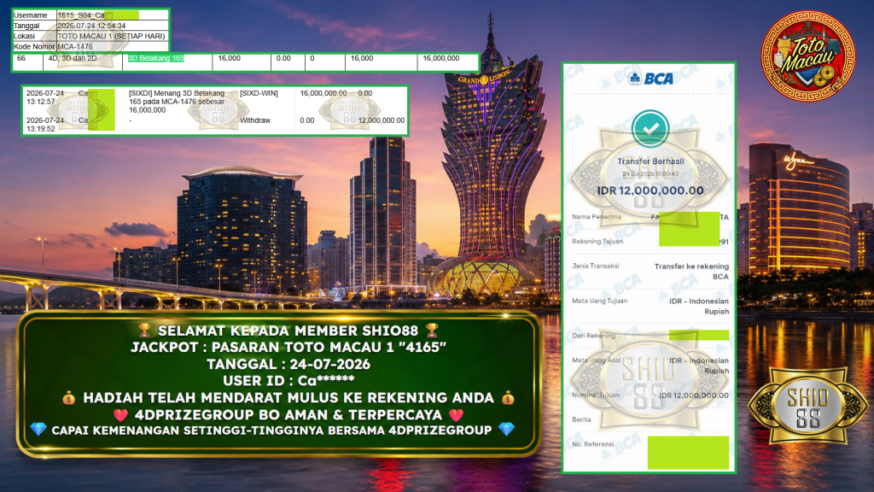
Task: Click the 12,000,000.00 withdraw amount
Action: point(382,120)
